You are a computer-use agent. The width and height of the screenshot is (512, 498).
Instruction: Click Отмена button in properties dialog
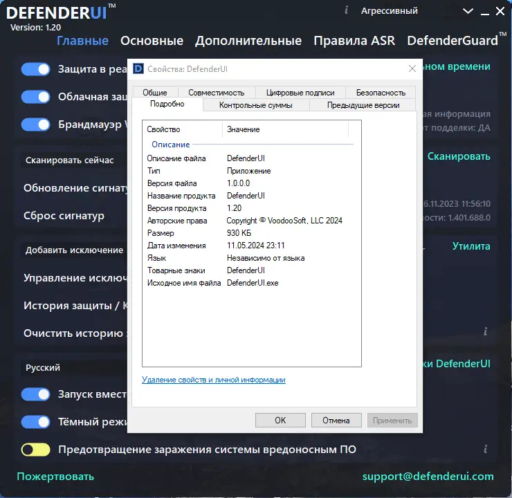pos(336,420)
